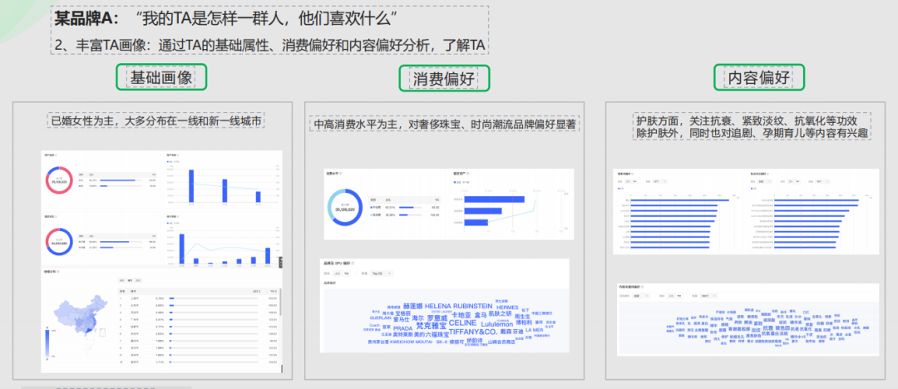Screen dimensions: 898x389
Task: Click the caption line starting 护肤方面，关注抗衰
Action: 746,121
